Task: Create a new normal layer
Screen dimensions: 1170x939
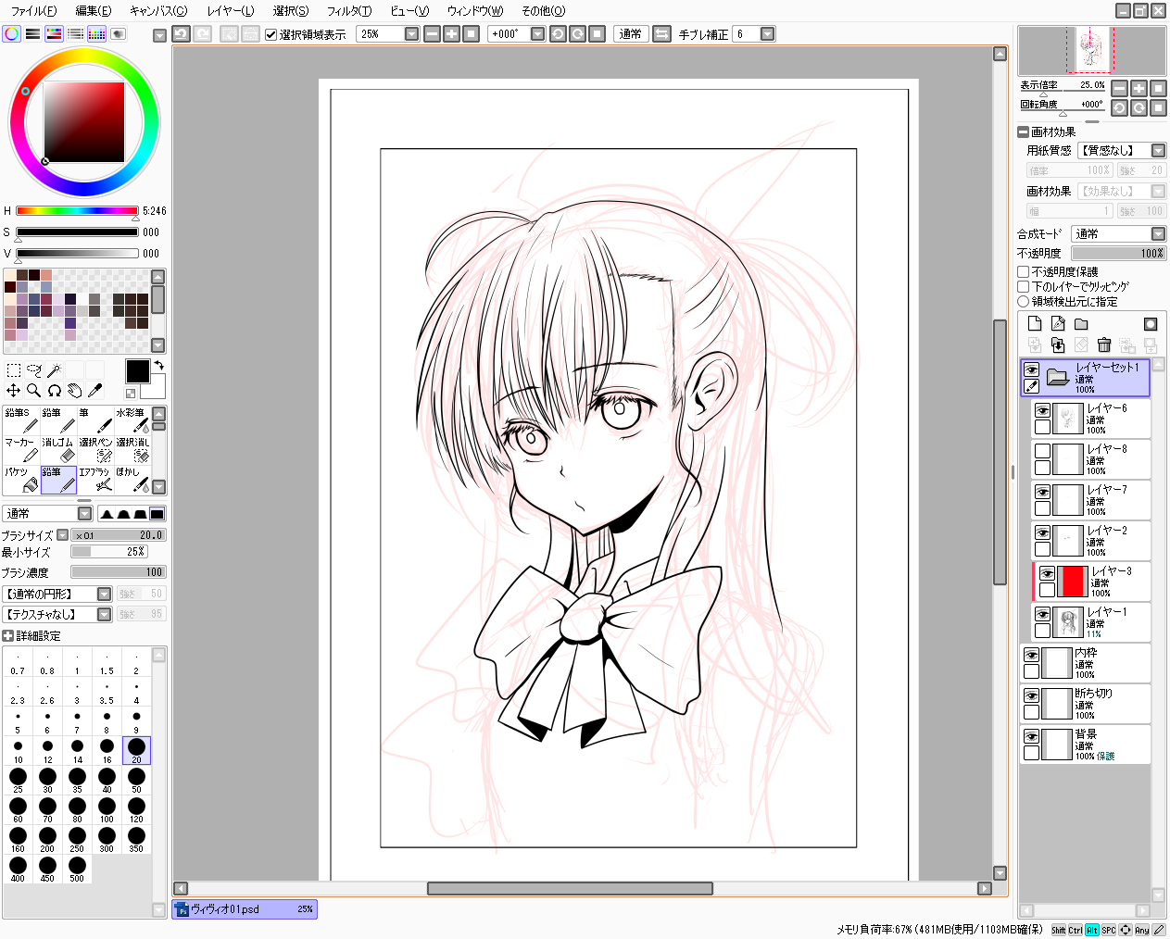Action: 1035,323
